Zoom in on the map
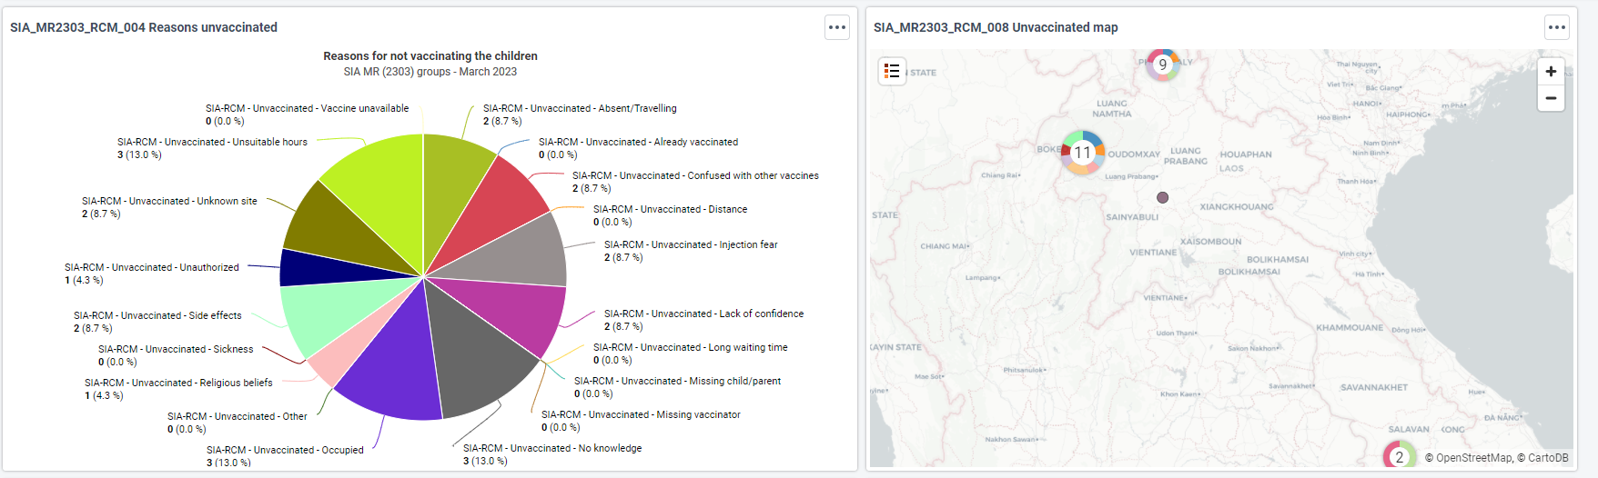This screenshot has height=478, width=1598. click(1551, 72)
